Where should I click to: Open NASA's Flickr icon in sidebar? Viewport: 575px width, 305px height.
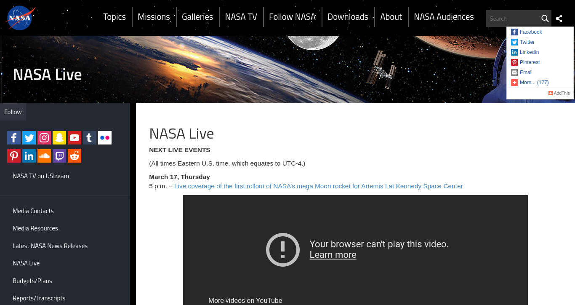pyautogui.click(x=105, y=138)
